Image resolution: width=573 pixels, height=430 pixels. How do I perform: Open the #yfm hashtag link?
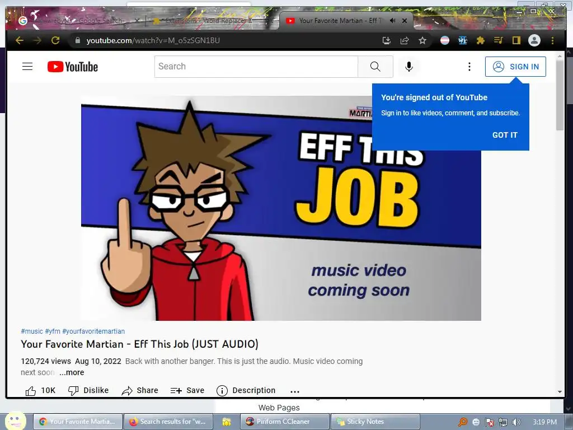pos(53,331)
